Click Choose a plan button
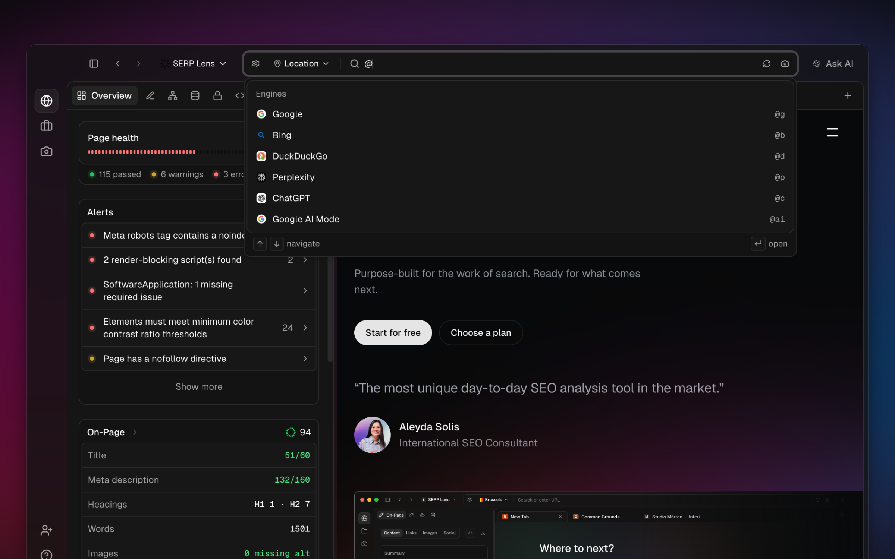 (x=481, y=332)
